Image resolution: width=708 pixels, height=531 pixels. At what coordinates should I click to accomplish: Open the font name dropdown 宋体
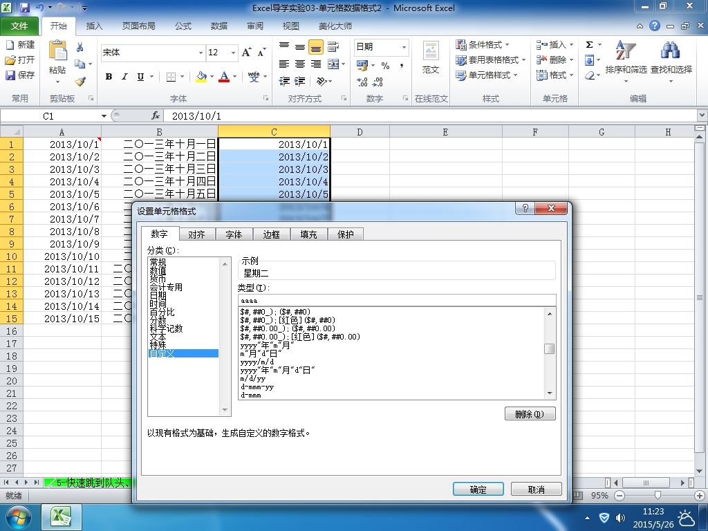(201, 53)
